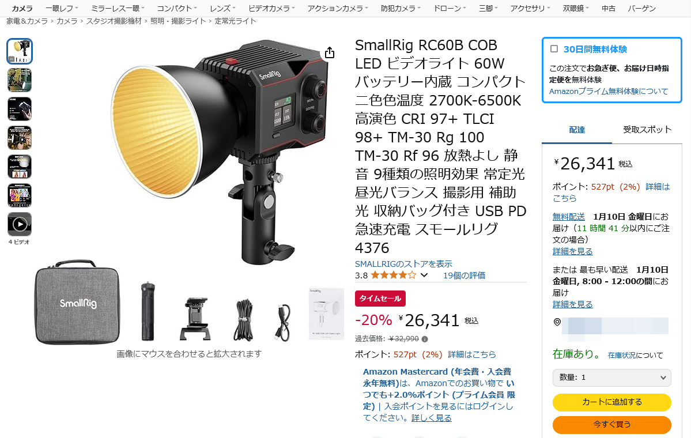
Task: Click the star rating icons
Action: 393,275
